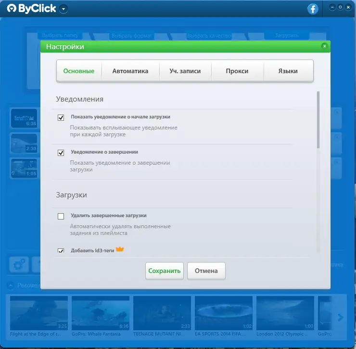Open the Facebook page icon
356x349 pixels.
point(313,9)
